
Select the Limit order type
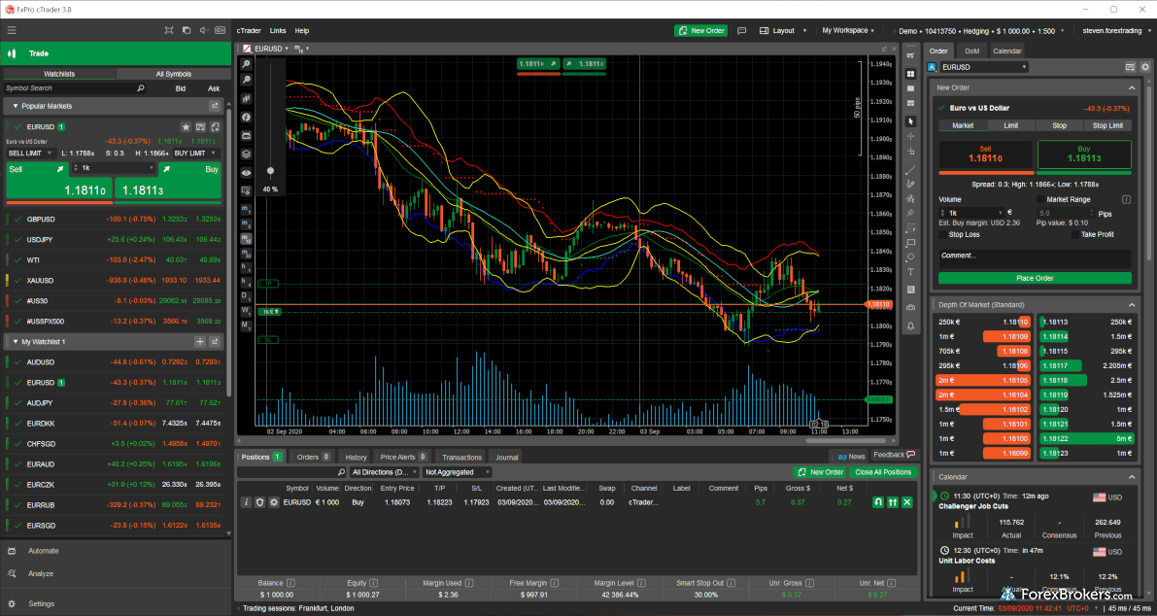pos(1011,125)
